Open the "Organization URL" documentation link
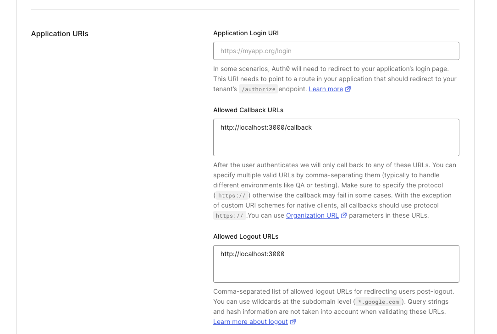The height and width of the screenshot is (334, 497). tap(312, 215)
